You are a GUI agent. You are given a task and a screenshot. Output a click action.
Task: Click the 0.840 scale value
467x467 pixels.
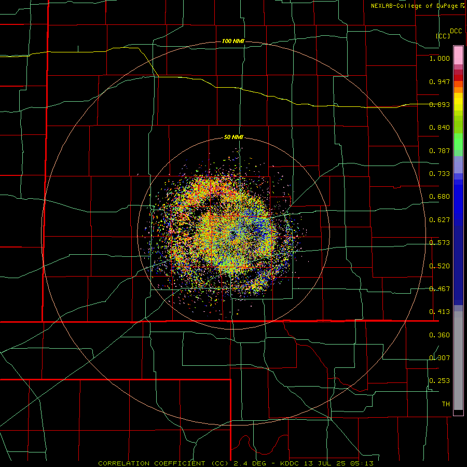(x=439, y=128)
